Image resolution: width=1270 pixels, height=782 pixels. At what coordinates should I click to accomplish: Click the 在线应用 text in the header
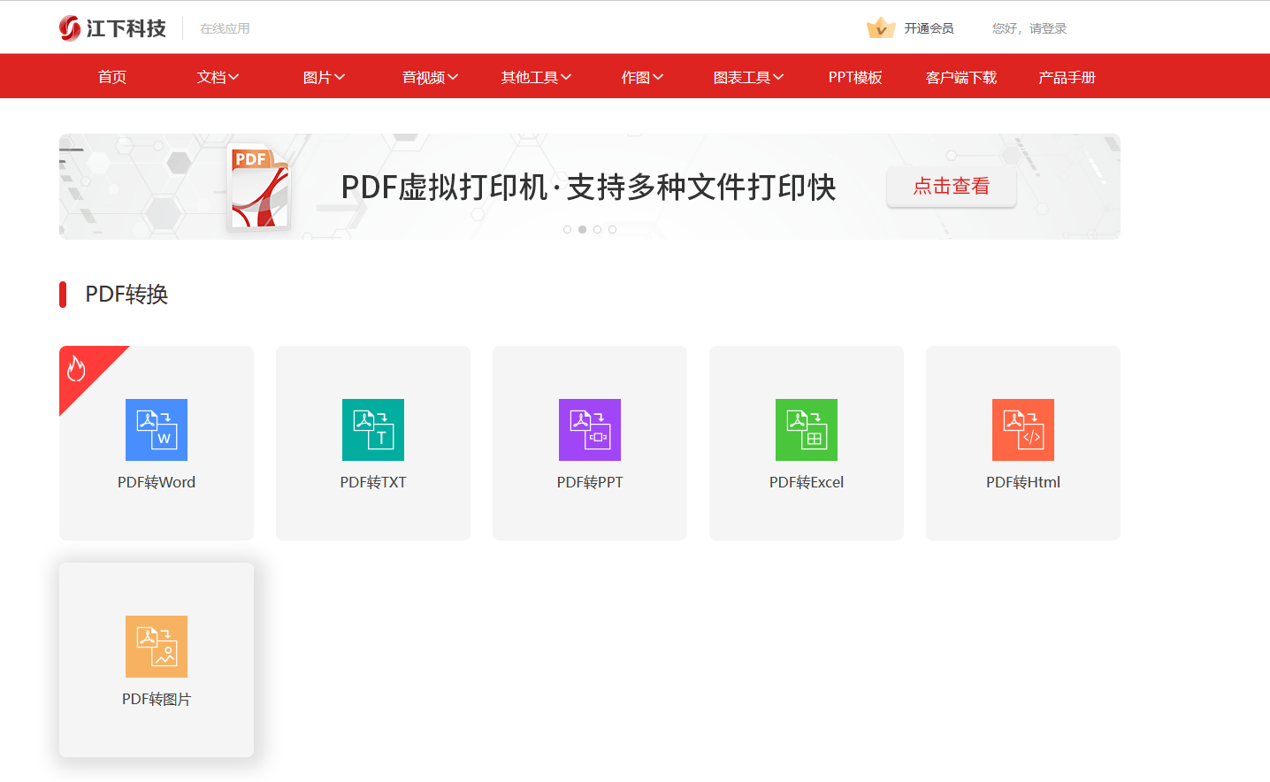225,28
